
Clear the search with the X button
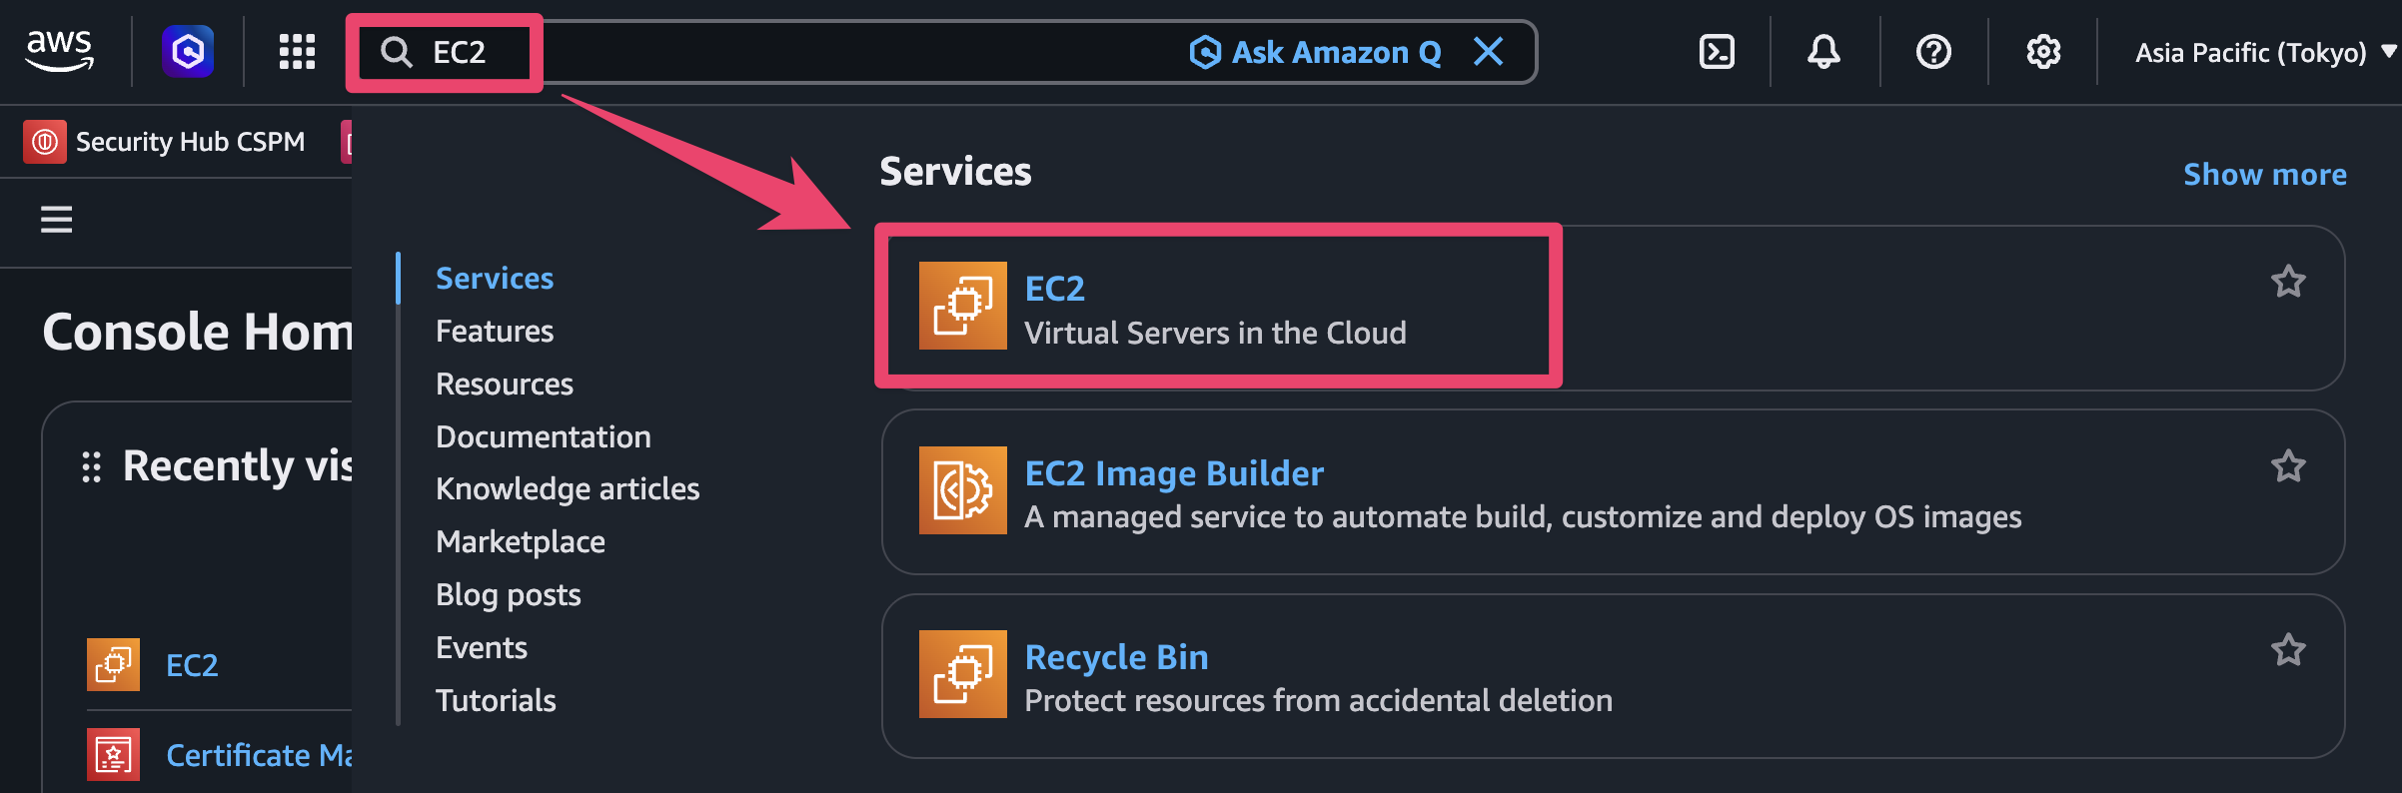pos(1488,51)
